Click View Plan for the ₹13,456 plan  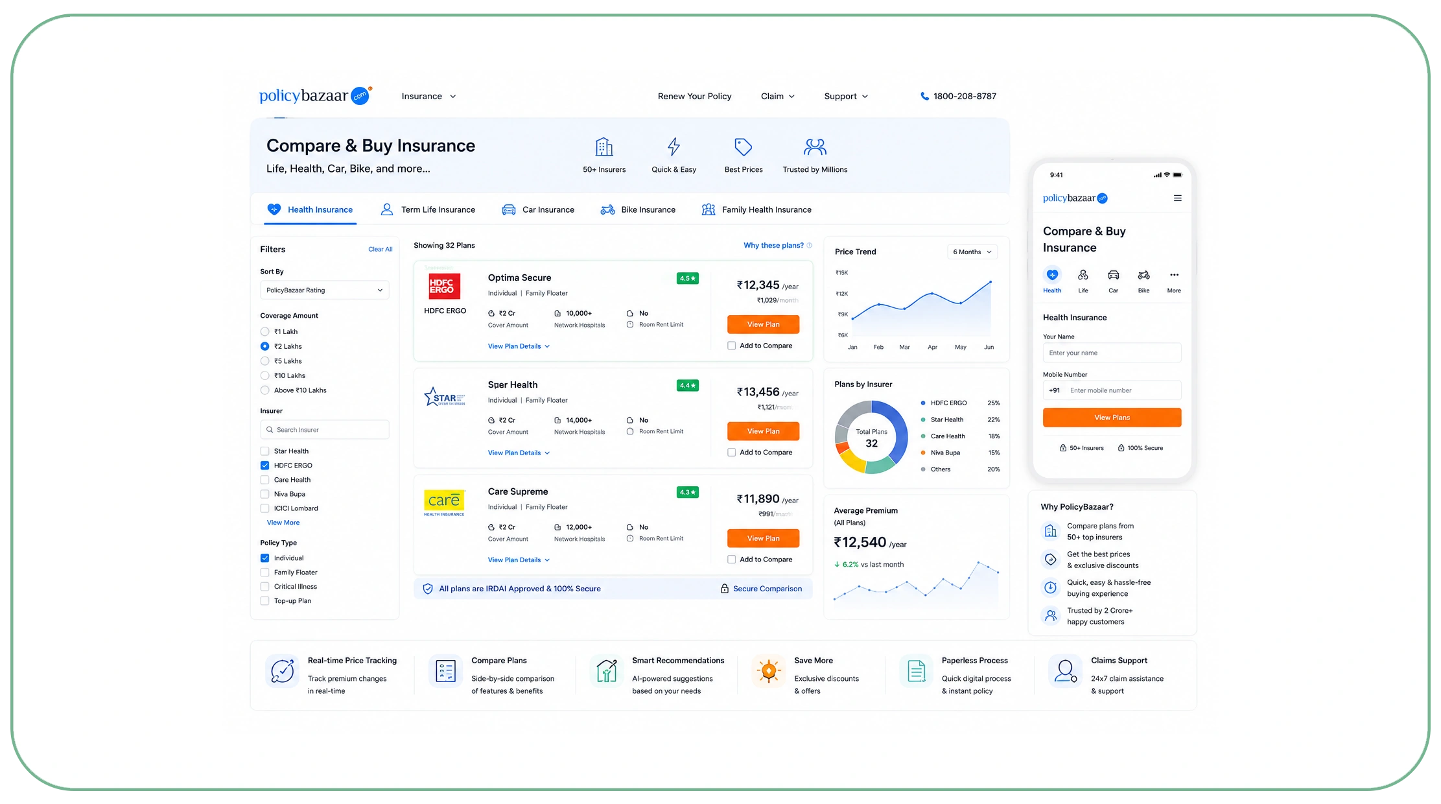(763, 431)
